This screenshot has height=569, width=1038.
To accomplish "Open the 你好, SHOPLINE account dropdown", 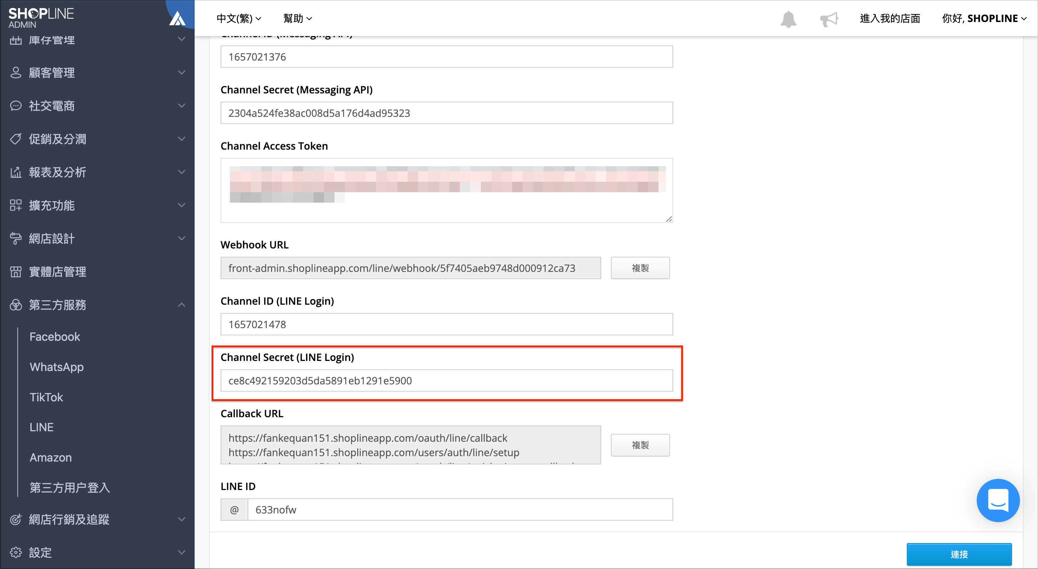I will click(x=984, y=18).
